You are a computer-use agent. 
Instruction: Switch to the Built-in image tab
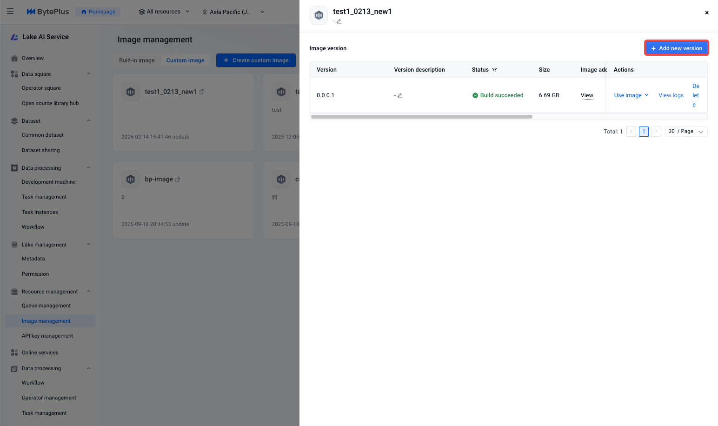pyautogui.click(x=137, y=60)
